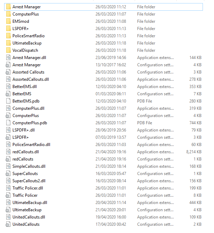Image resolution: width=214 pixels, height=233 pixels.
Task: Click 'File folder' type of EMSmod row
Action: tap(146, 21)
